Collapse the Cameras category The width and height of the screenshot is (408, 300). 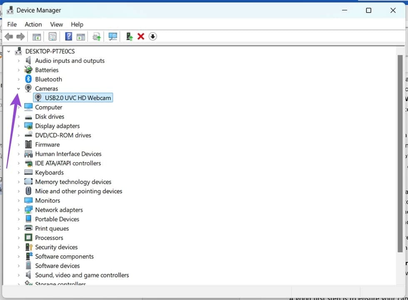pos(18,88)
